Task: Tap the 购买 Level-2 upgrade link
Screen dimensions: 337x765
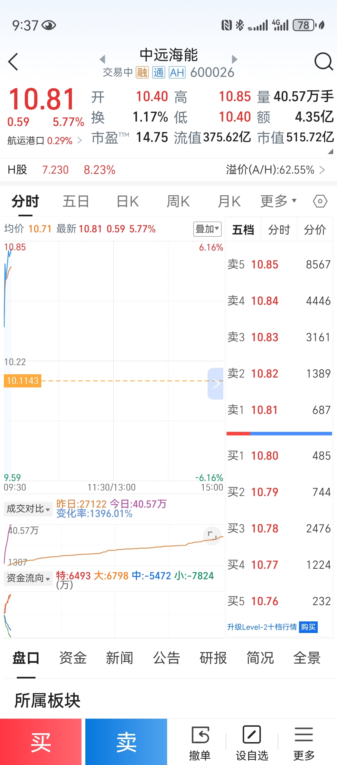Action: pyautogui.click(x=308, y=627)
